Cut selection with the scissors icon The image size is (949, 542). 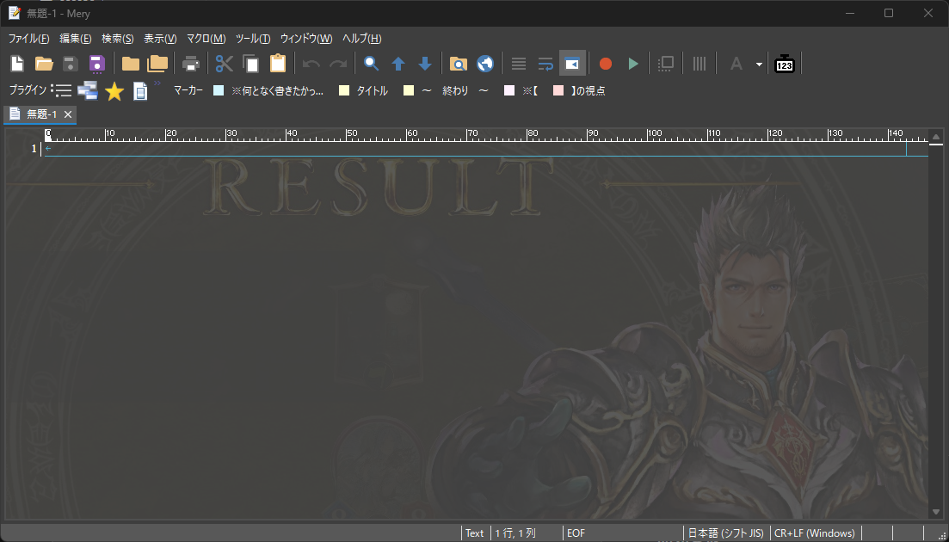point(225,64)
